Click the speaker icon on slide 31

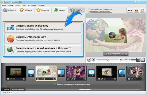point(14,79)
